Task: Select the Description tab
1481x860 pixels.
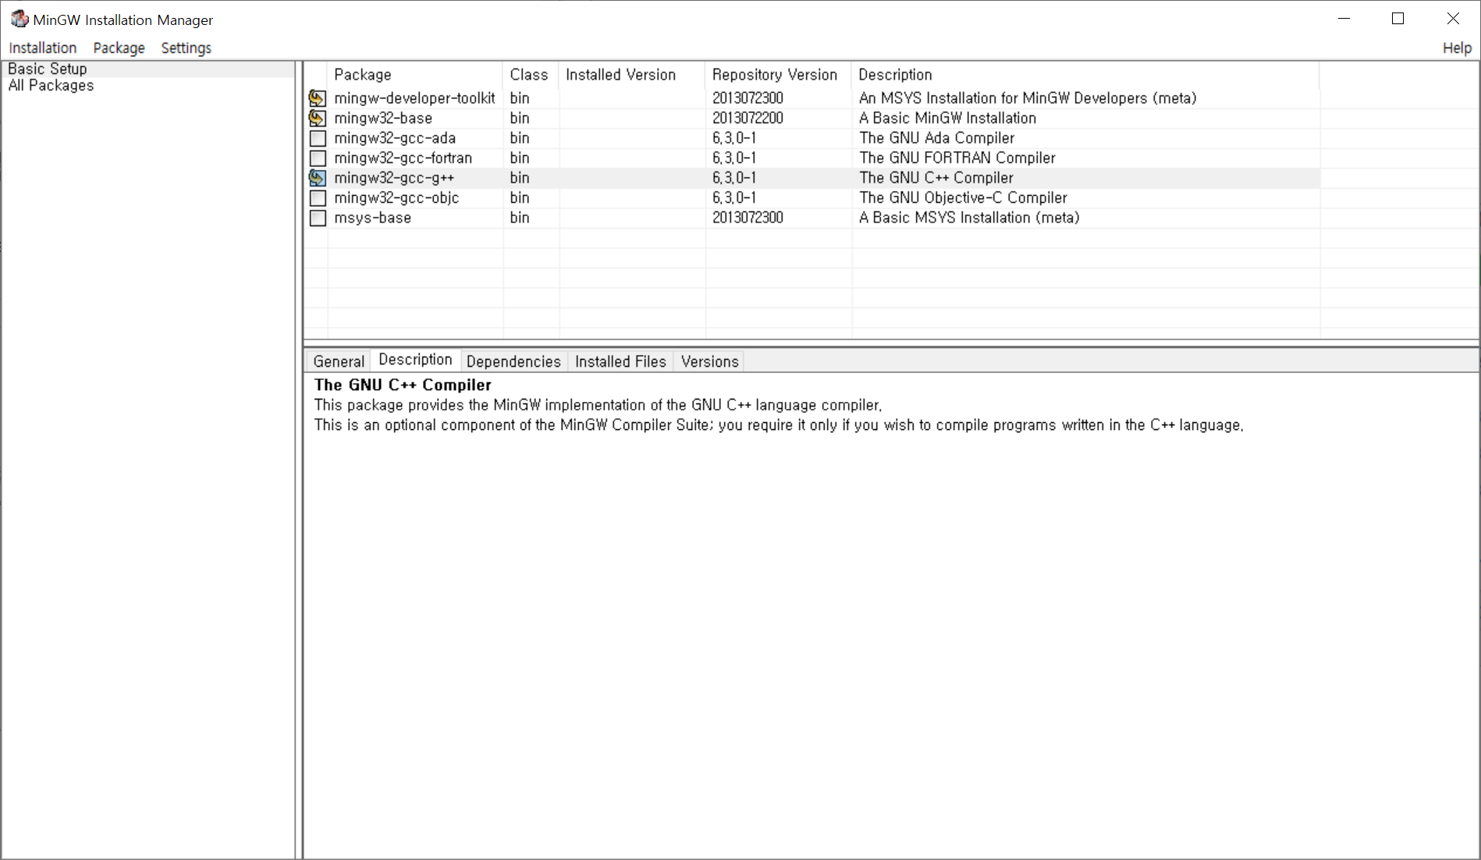Action: click(415, 360)
